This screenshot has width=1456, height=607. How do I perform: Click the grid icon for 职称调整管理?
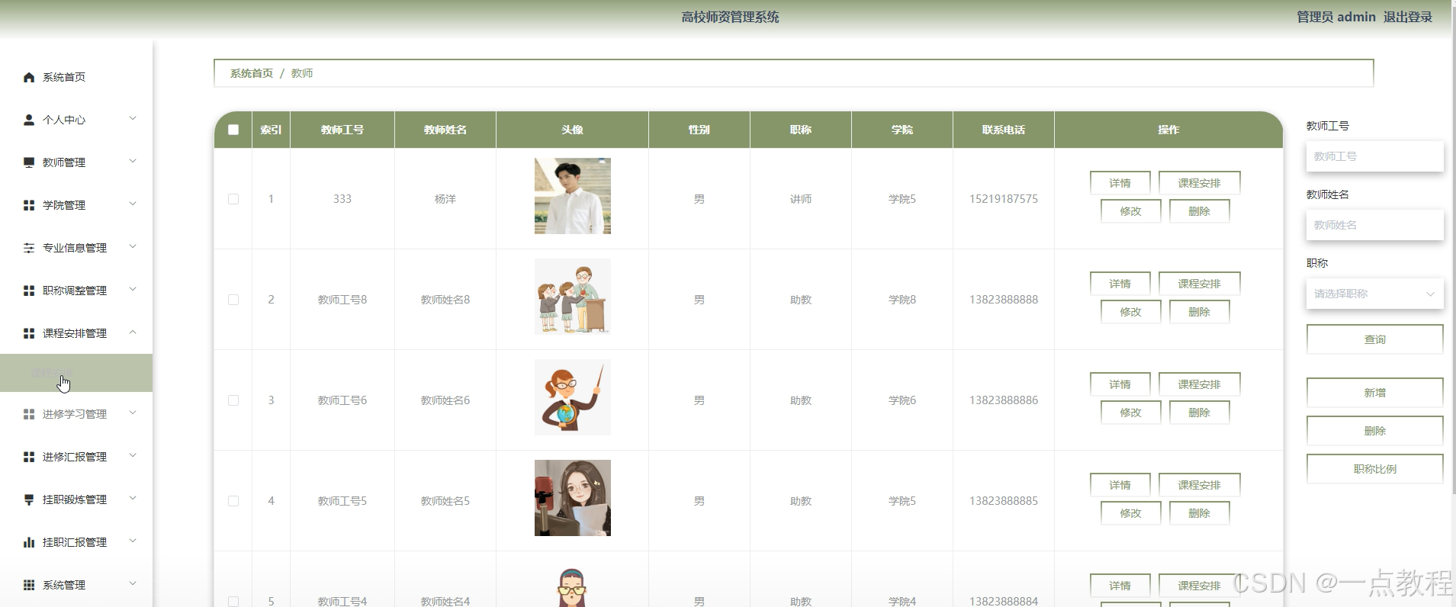29,291
